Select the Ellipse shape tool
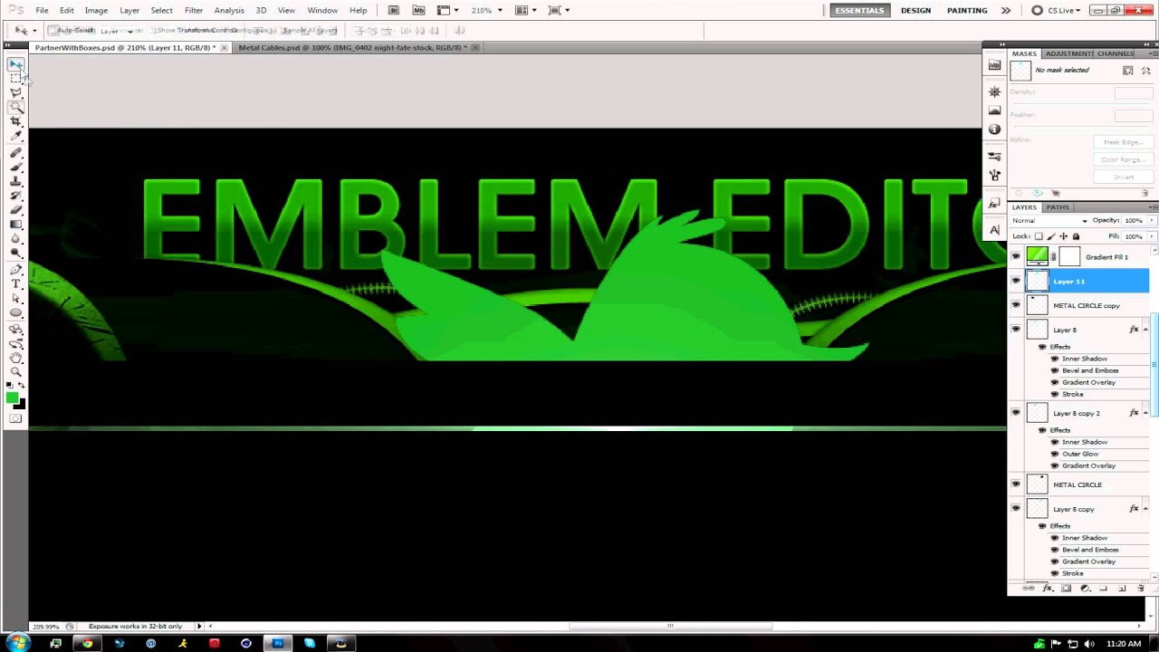1159x652 pixels. point(15,313)
